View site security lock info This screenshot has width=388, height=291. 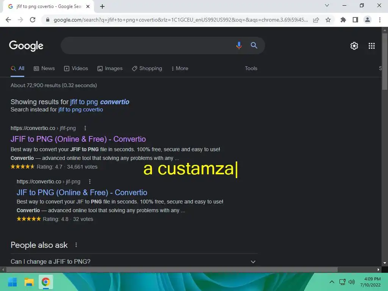pos(48,20)
